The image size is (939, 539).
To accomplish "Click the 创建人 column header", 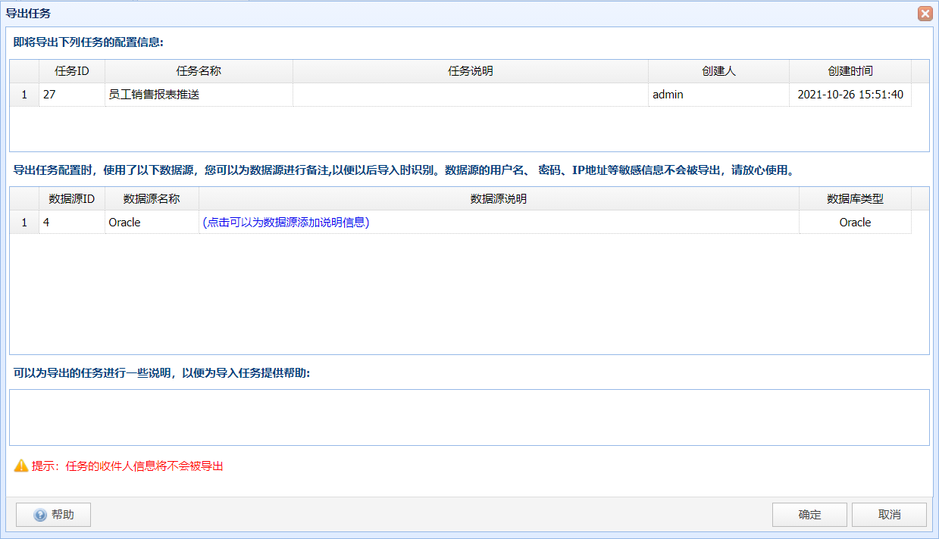I will point(718,71).
